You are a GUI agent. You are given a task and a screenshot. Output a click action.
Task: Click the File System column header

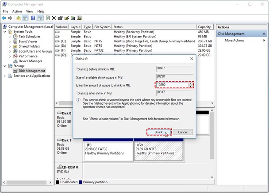(102, 27)
